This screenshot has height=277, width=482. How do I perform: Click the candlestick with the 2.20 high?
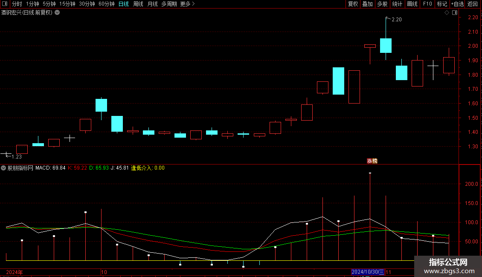[x=386, y=46]
